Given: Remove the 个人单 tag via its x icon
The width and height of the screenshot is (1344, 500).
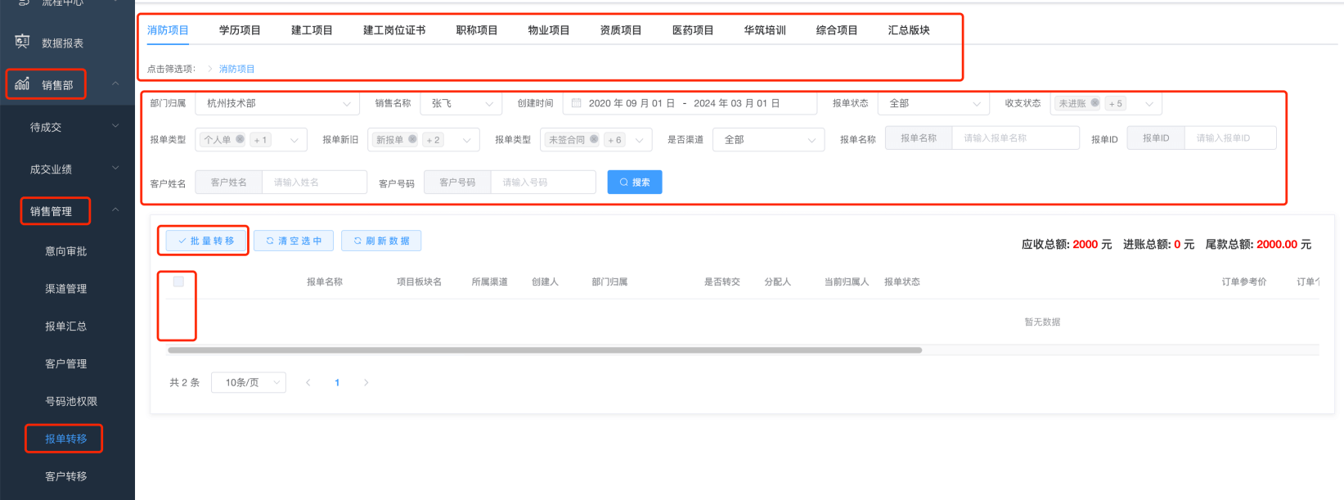Looking at the screenshot, I should 240,139.
